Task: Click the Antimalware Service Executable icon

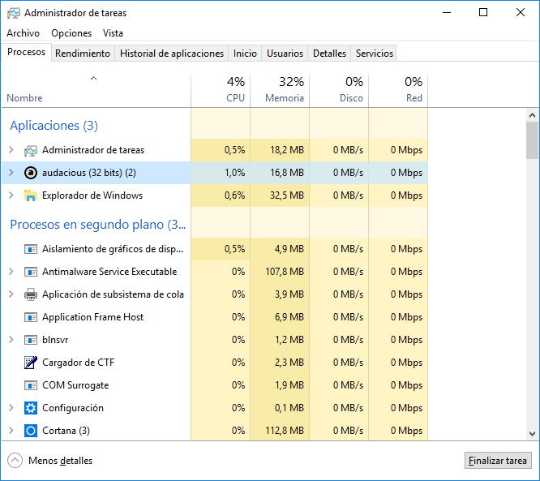Action: tap(31, 272)
